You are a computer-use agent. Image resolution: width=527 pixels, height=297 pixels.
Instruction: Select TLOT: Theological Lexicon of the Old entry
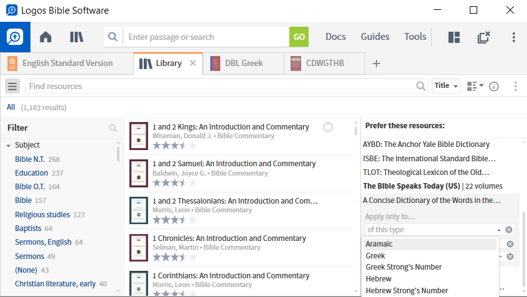(x=426, y=172)
